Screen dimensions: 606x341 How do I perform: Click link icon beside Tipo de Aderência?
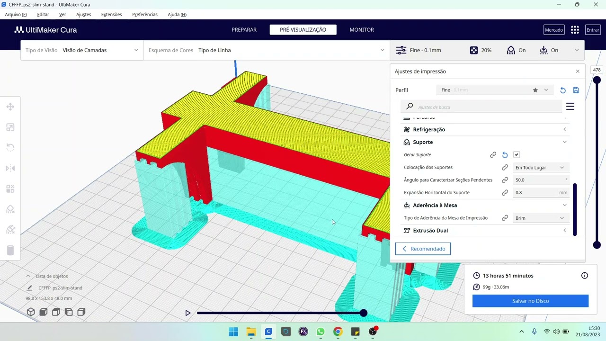pyautogui.click(x=505, y=218)
